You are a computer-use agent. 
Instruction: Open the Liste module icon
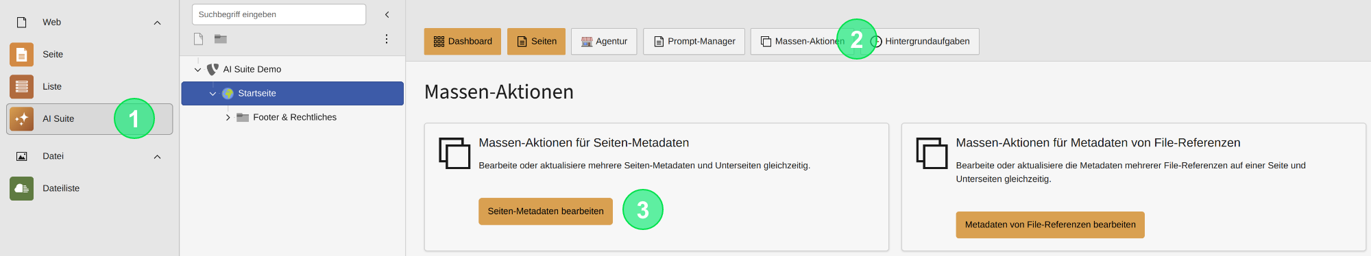[21, 87]
